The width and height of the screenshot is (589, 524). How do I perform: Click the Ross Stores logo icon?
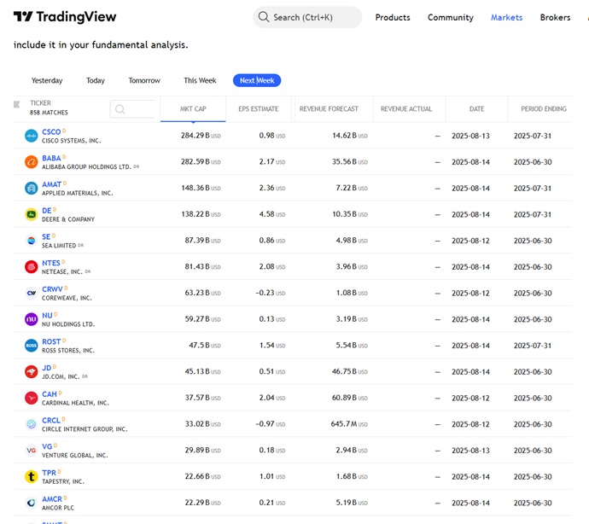[x=32, y=346]
